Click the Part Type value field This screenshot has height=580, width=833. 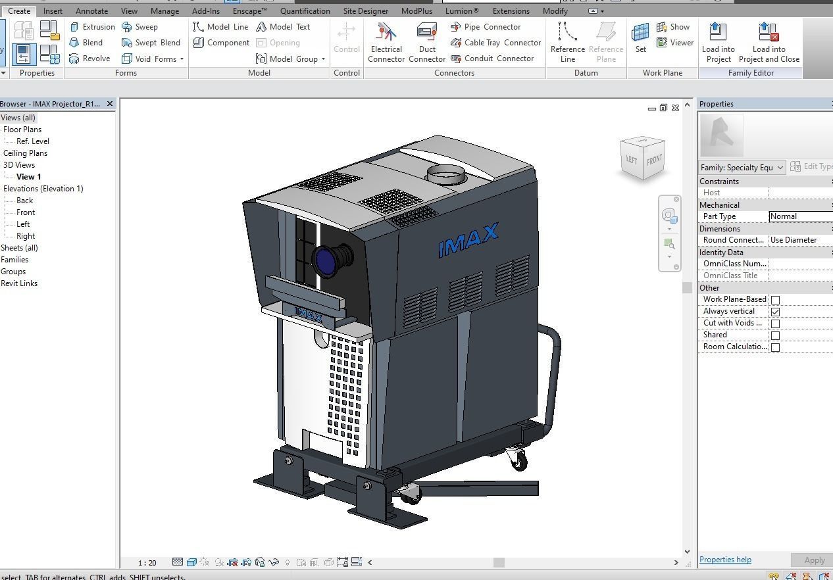pyautogui.click(x=801, y=216)
